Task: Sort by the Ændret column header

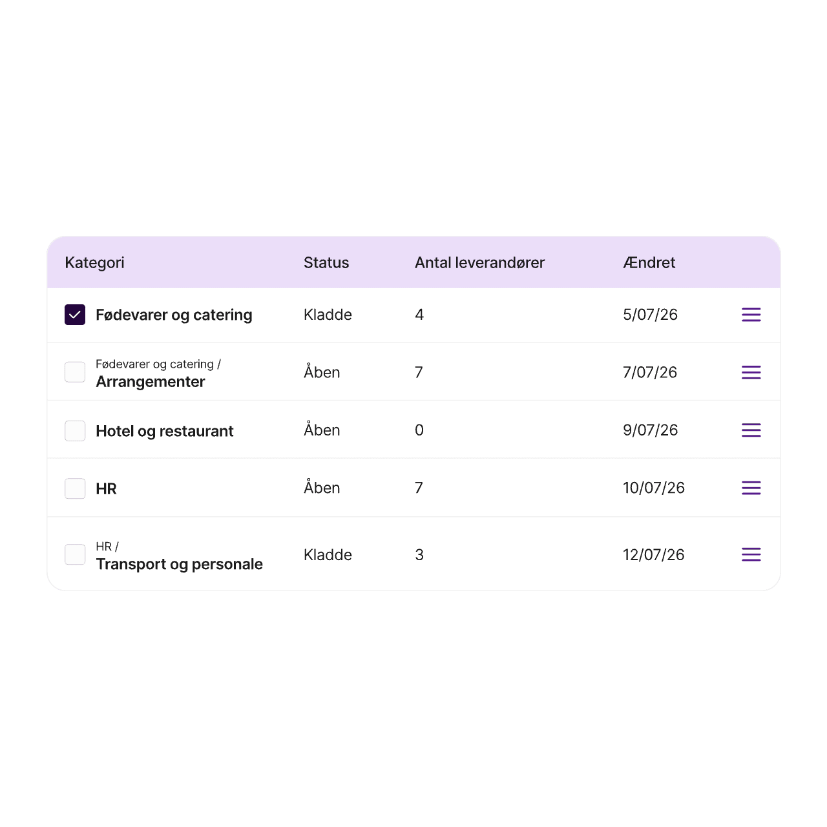Action: (x=649, y=263)
